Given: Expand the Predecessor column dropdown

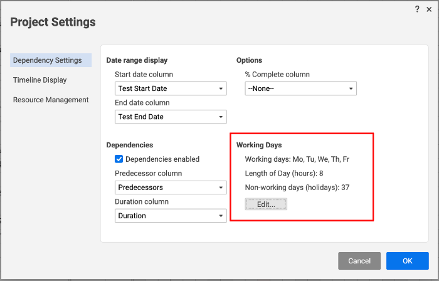Looking at the screenshot, I should (171, 188).
